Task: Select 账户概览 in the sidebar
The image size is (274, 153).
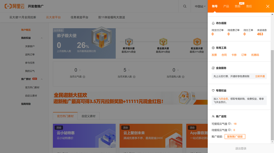Action: pyautogui.click(x=26, y=30)
